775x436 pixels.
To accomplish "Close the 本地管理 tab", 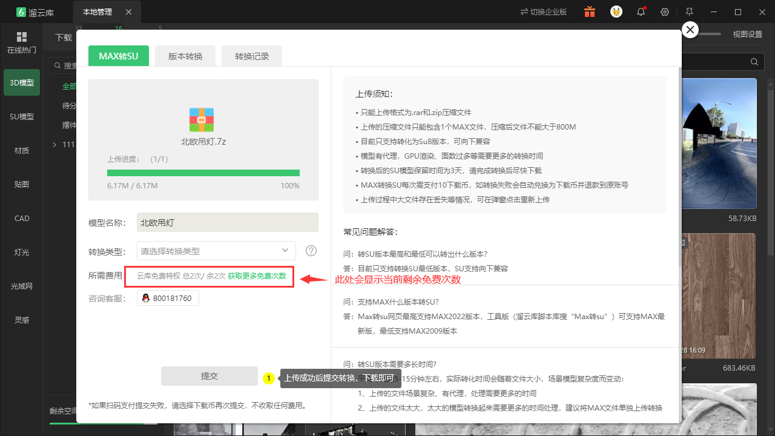I will pyautogui.click(x=129, y=12).
